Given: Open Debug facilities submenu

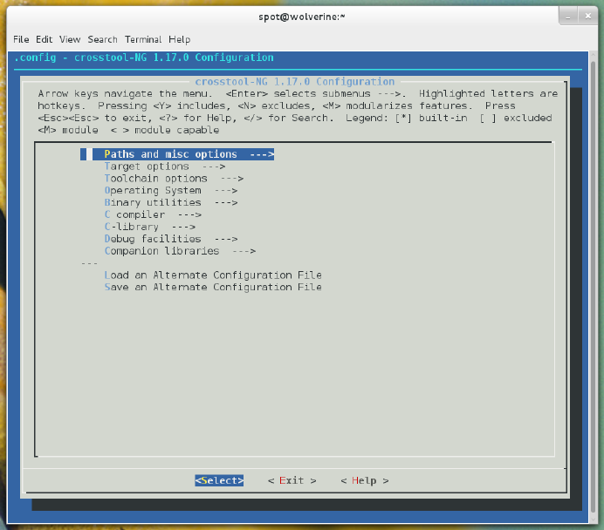Looking at the screenshot, I should pos(171,239).
